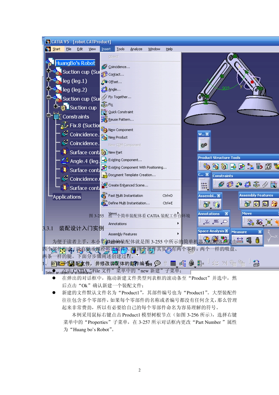This screenshot has height=395, width=279.
Task: Open the Start menu in CATIA menu bar
Action: (56, 49)
